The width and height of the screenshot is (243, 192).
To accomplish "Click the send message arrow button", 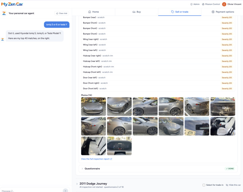I will 65,191.
